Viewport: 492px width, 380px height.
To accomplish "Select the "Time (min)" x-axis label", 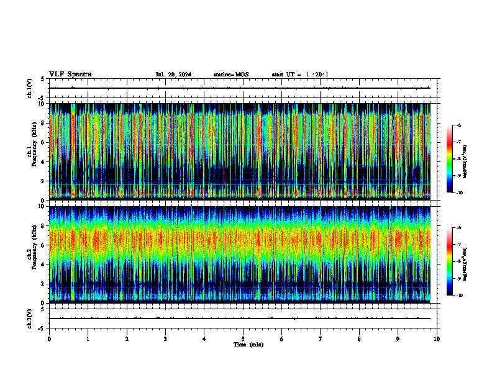I will point(248,345).
